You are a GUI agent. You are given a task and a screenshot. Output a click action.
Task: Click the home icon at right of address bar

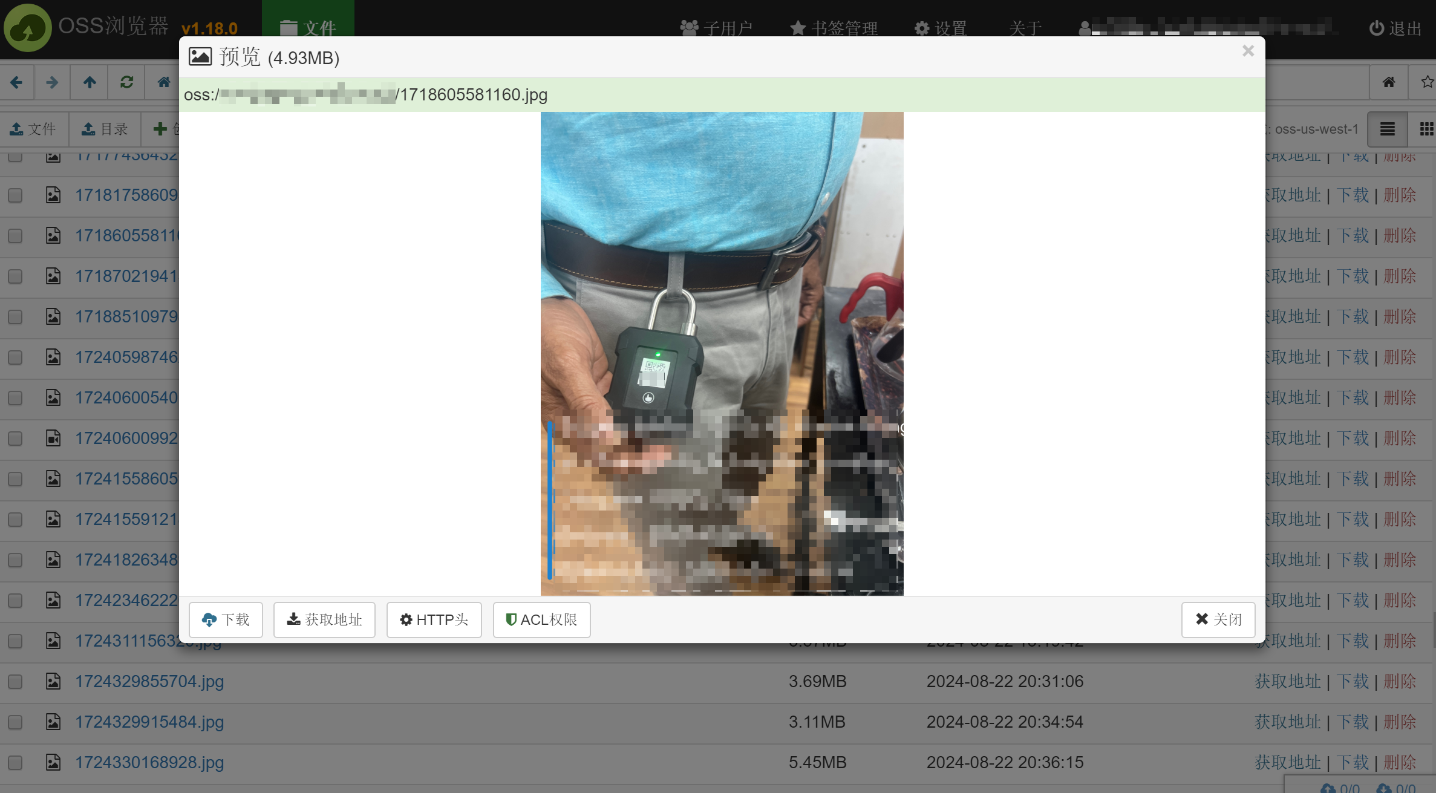[1389, 82]
